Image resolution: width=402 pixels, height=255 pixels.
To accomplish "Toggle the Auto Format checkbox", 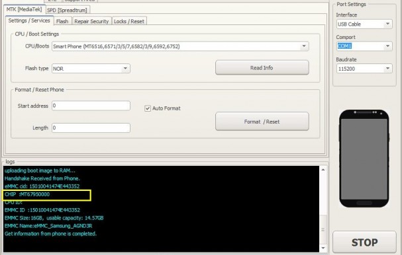I will tap(148, 108).
